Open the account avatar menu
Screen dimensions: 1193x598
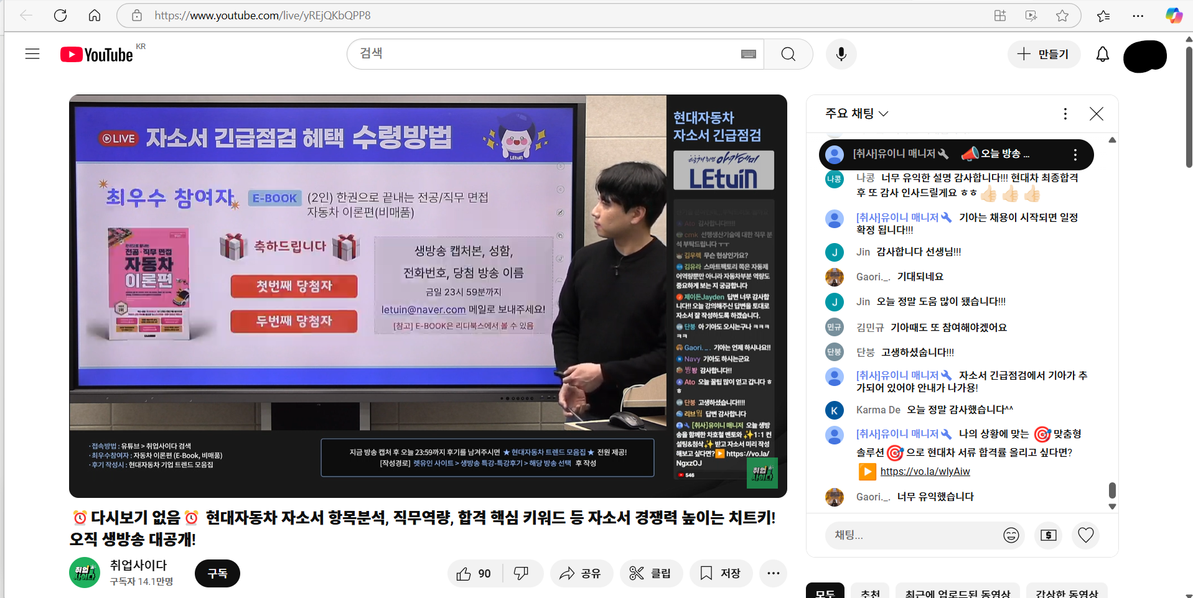[x=1145, y=56]
